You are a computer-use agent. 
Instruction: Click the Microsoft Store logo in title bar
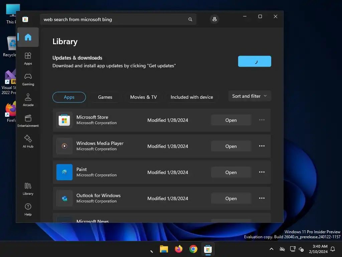[x=25, y=19]
